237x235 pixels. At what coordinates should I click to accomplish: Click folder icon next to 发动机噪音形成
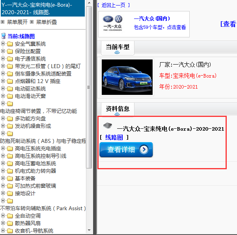[x=10, y=126]
